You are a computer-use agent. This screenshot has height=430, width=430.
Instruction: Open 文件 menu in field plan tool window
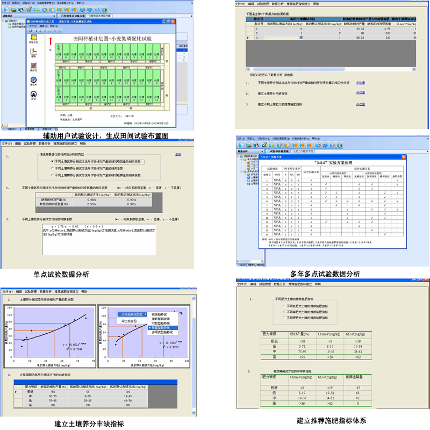pyautogui.click(x=33, y=26)
